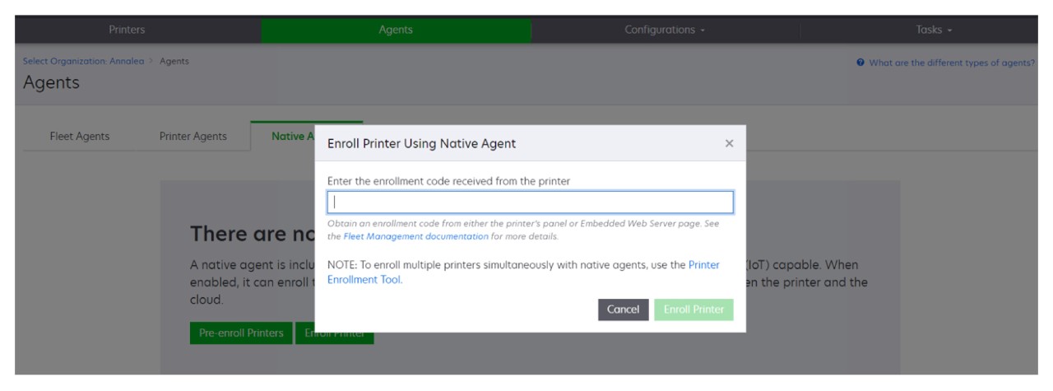Click the Enroll Printer Using Native Agent title
The image size is (1053, 391).
pos(421,144)
